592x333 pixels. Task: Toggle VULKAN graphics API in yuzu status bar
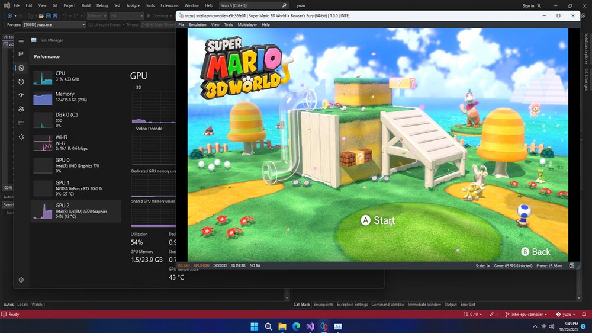pyautogui.click(x=184, y=265)
